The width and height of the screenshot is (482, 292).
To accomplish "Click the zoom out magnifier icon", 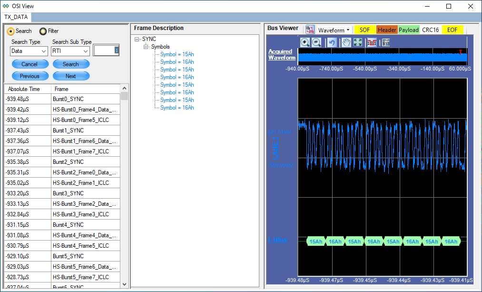I will tap(316, 42).
